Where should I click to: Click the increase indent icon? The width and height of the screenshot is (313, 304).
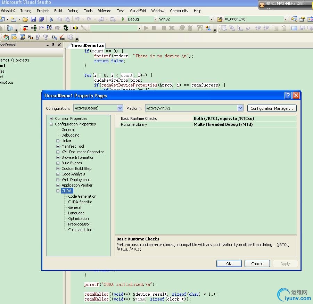(x=266, y=28)
